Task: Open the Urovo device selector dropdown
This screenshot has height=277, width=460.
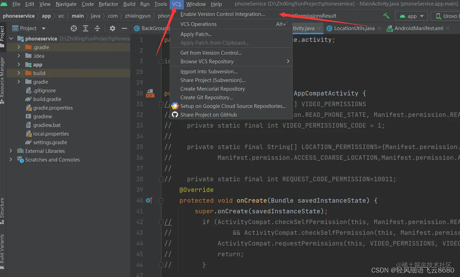Action: [446, 16]
